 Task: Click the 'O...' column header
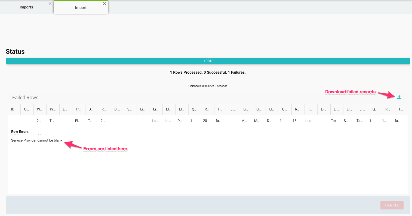pyautogui.click(x=27, y=109)
